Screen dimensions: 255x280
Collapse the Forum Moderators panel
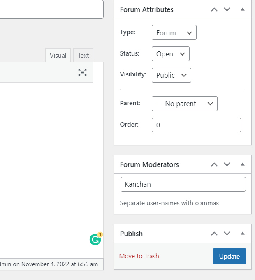(243, 164)
